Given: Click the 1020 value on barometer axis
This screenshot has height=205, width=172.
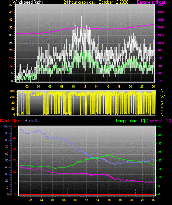Looking at the screenshot, I should point(161,13).
